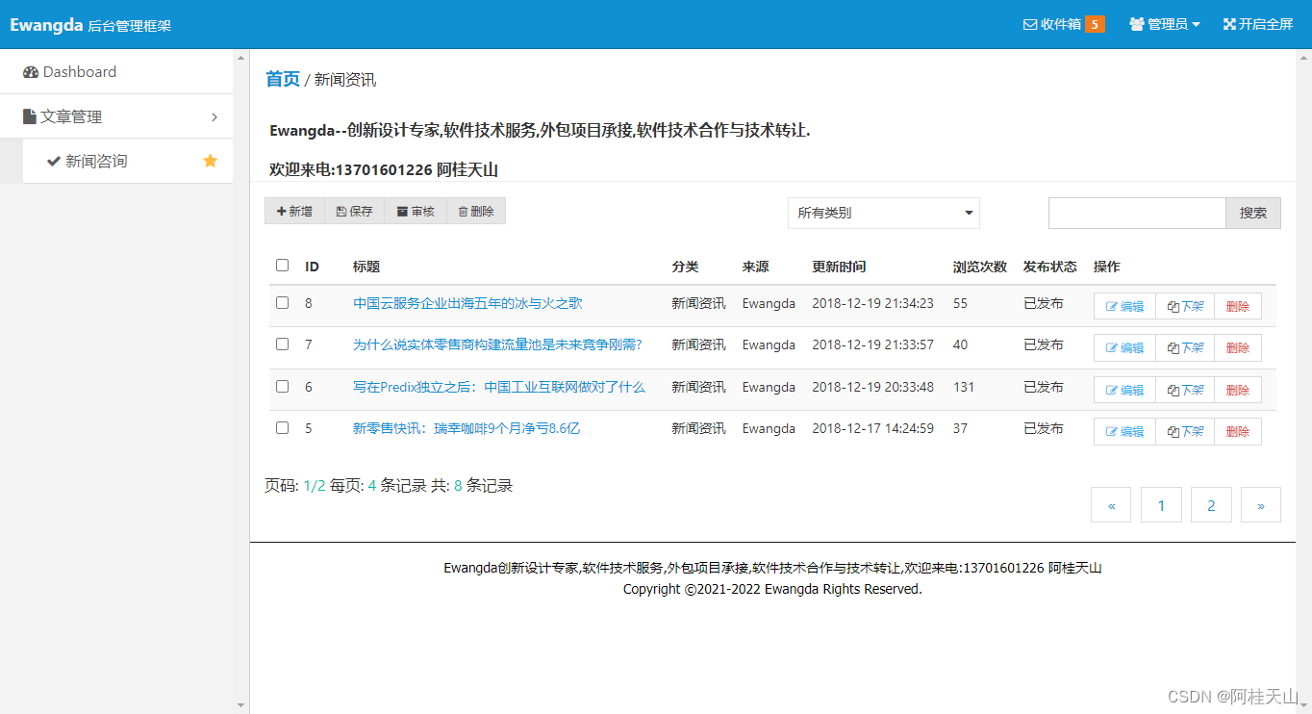Select the 新闻咨询 sidebar submenu item

click(128, 161)
